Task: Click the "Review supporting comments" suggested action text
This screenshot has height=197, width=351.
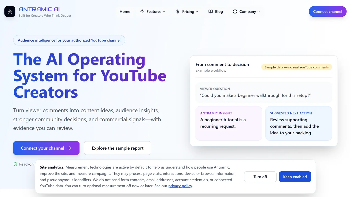Action: click(295, 126)
